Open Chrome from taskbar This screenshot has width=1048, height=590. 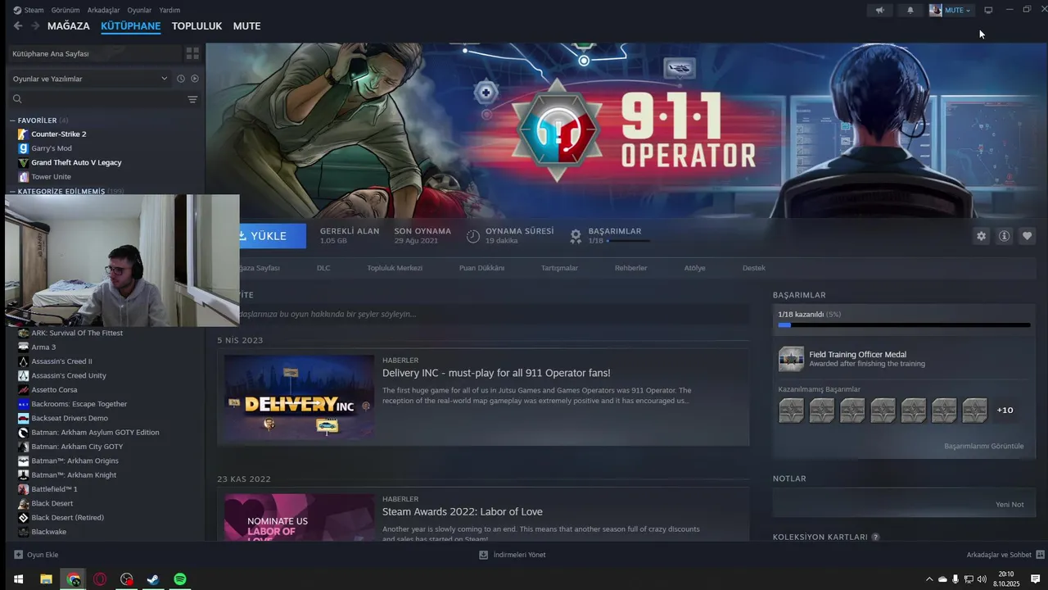(74, 579)
